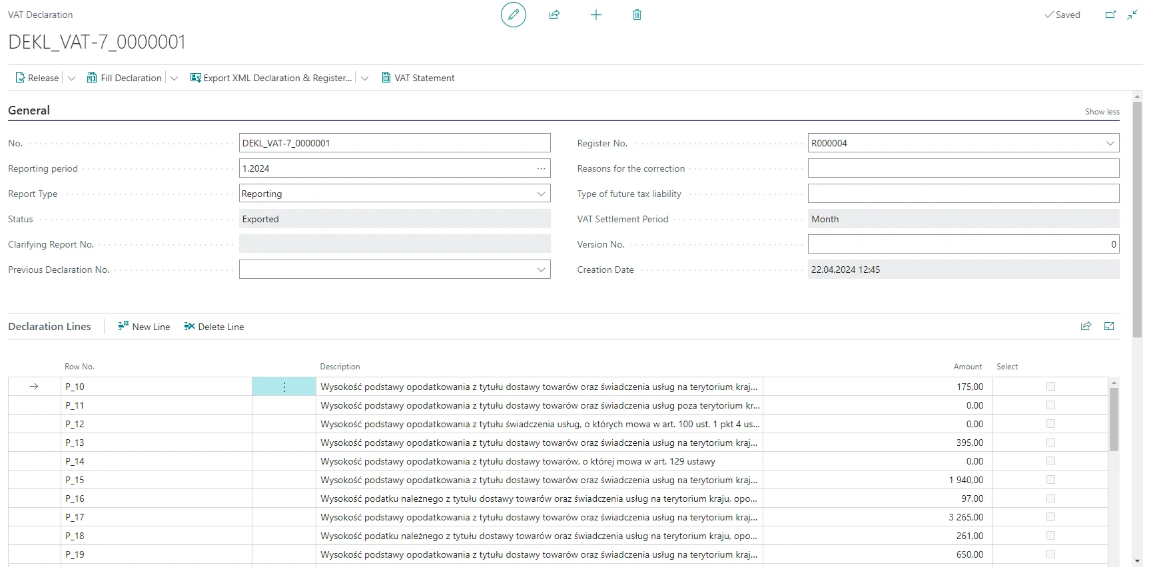
Task: Add a New Line to declaration
Action: click(x=144, y=327)
